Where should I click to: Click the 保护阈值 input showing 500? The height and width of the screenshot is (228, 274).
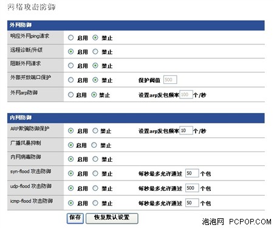(170, 80)
